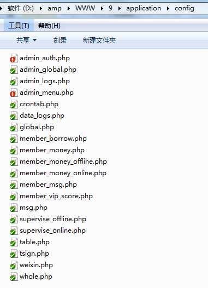Click the admin_logs.php file icon
The height and width of the screenshot is (288, 208).
pyautogui.click(x=14, y=81)
